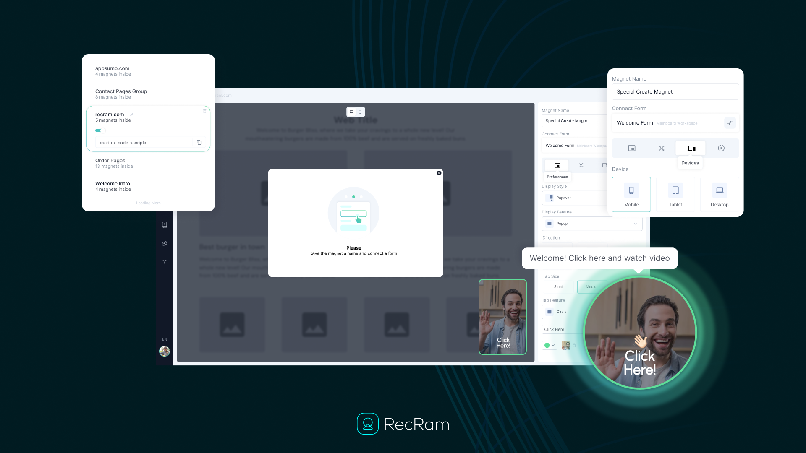Toggle the active switch on recram.com
The height and width of the screenshot is (453, 806).
(x=99, y=130)
